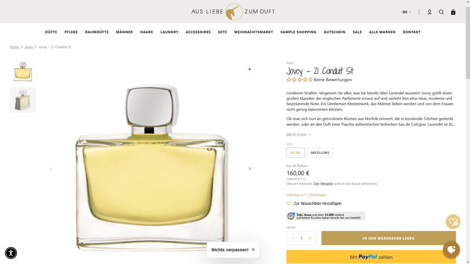Select the second bottle-with-box thumbnail
Screen dimensions: 470x264
[x=23, y=100]
